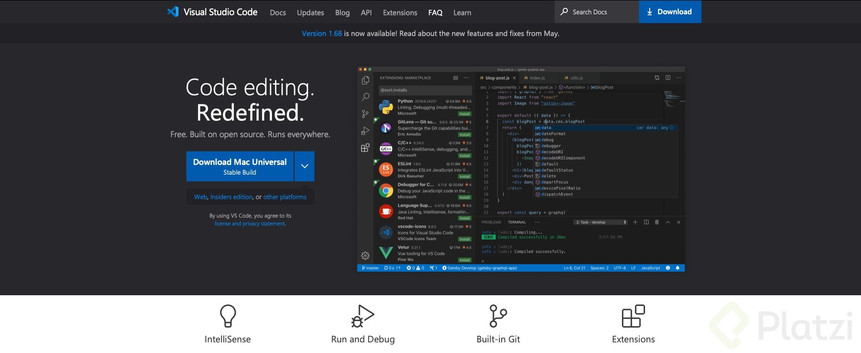
Task: Open Source Control in editor activity bar
Action: click(x=365, y=114)
